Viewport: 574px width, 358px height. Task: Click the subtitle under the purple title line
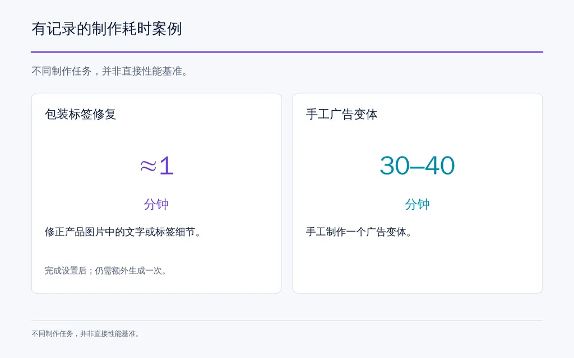click(x=110, y=71)
